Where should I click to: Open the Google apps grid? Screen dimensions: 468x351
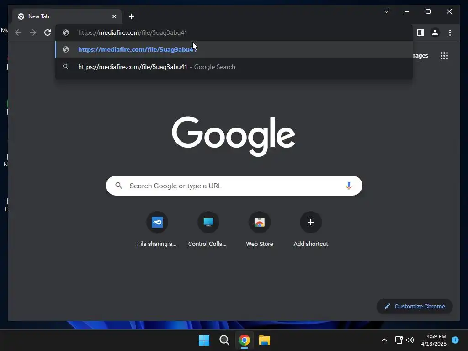pyautogui.click(x=444, y=56)
